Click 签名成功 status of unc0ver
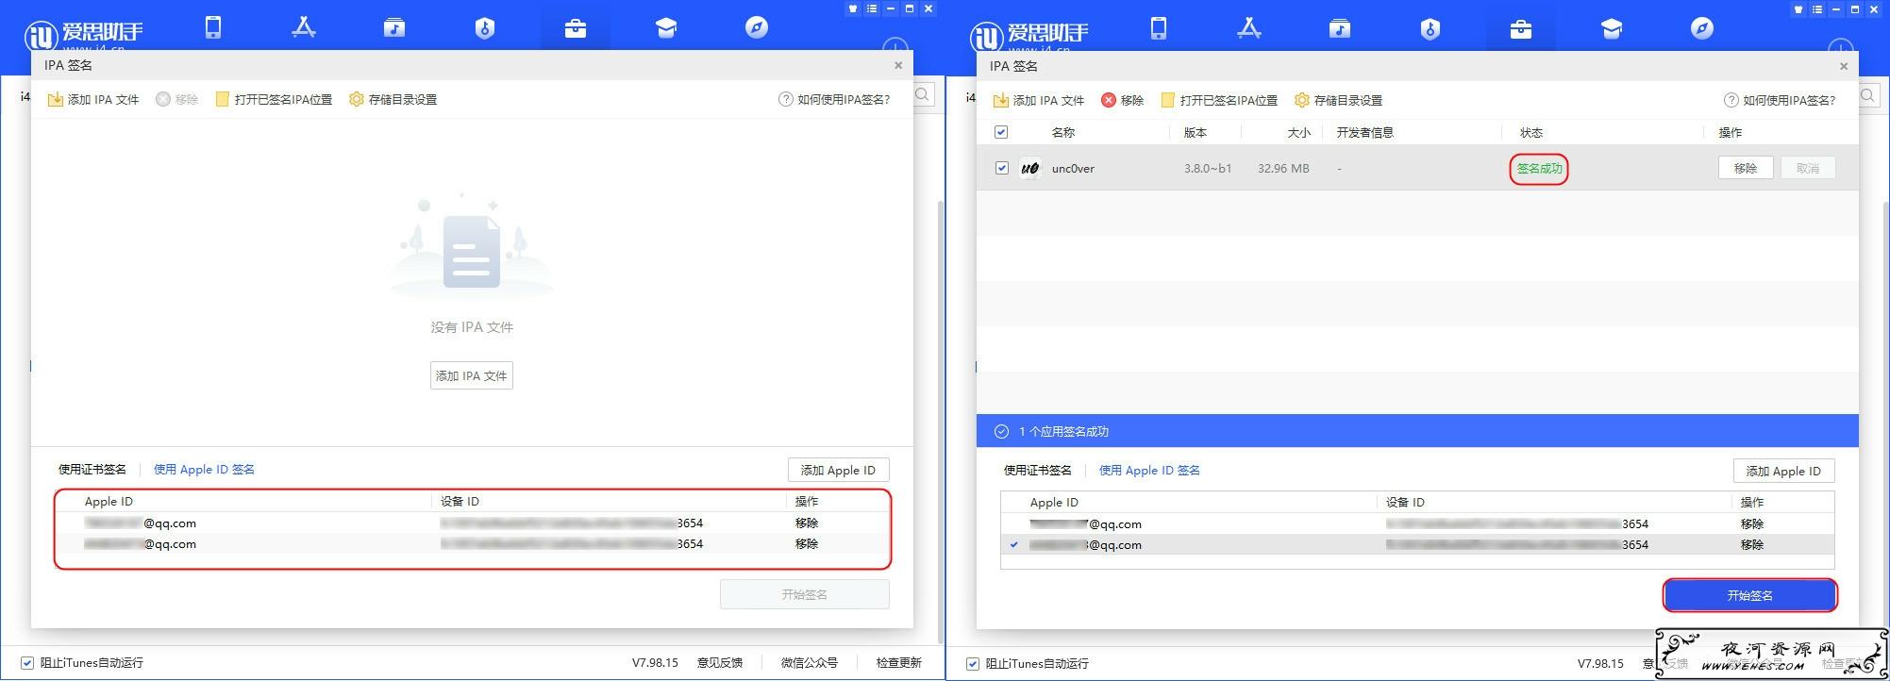The width and height of the screenshot is (1890, 681). [x=1539, y=169]
